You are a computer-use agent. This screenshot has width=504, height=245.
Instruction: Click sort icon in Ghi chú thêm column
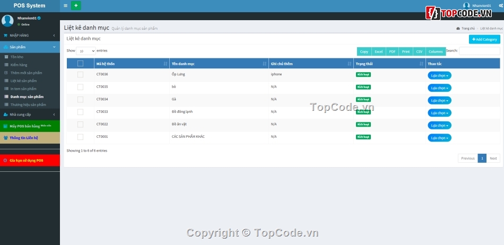tap(349, 64)
